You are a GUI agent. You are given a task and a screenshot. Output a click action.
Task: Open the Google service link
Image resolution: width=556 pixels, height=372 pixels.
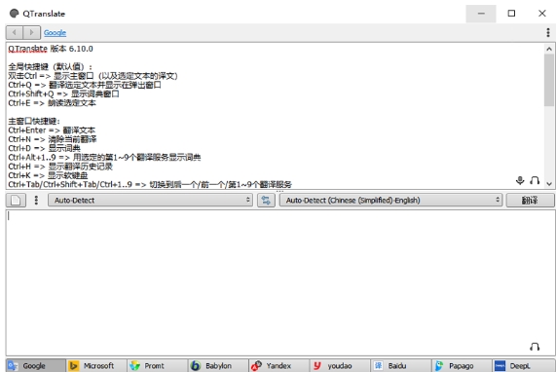[55, 33]
